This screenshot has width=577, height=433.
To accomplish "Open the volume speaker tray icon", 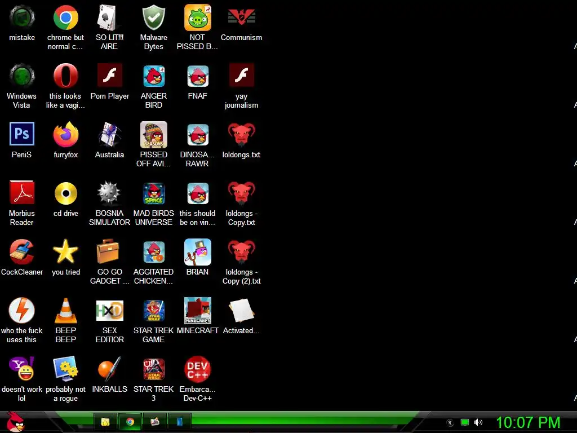I will (x=478, y=422).
